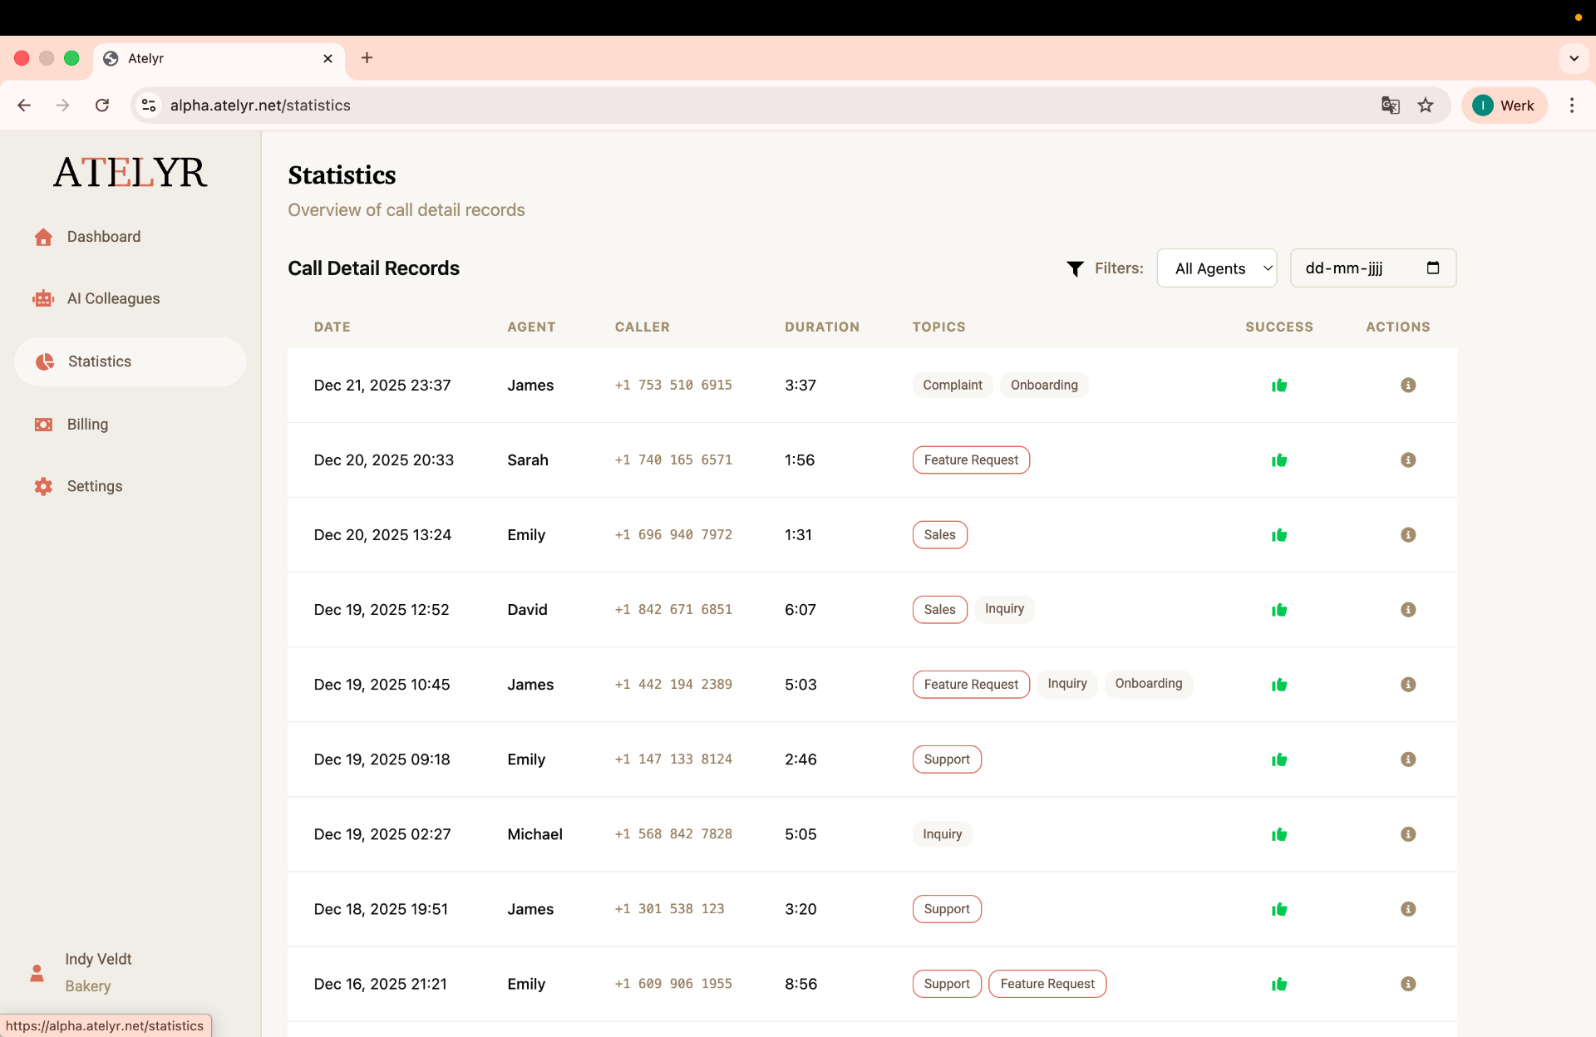Reload the page

(102, 106)
